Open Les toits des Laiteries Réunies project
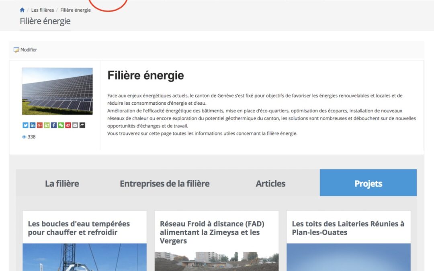This screenshot has height=271, width=434. coord(348,228)
